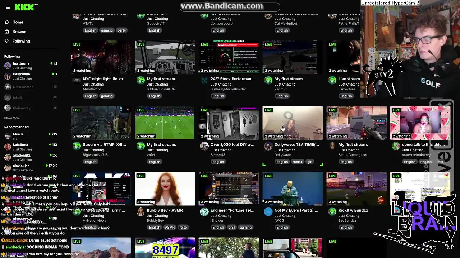Viewport: 460px width, 258px height.
Task: Click akademiks avatar icon
Action: tap(8, 157)
